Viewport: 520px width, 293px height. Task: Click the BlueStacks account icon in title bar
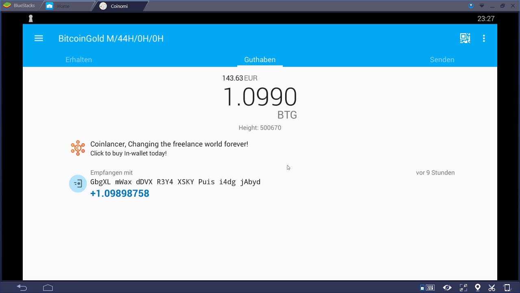pos(471,6)
